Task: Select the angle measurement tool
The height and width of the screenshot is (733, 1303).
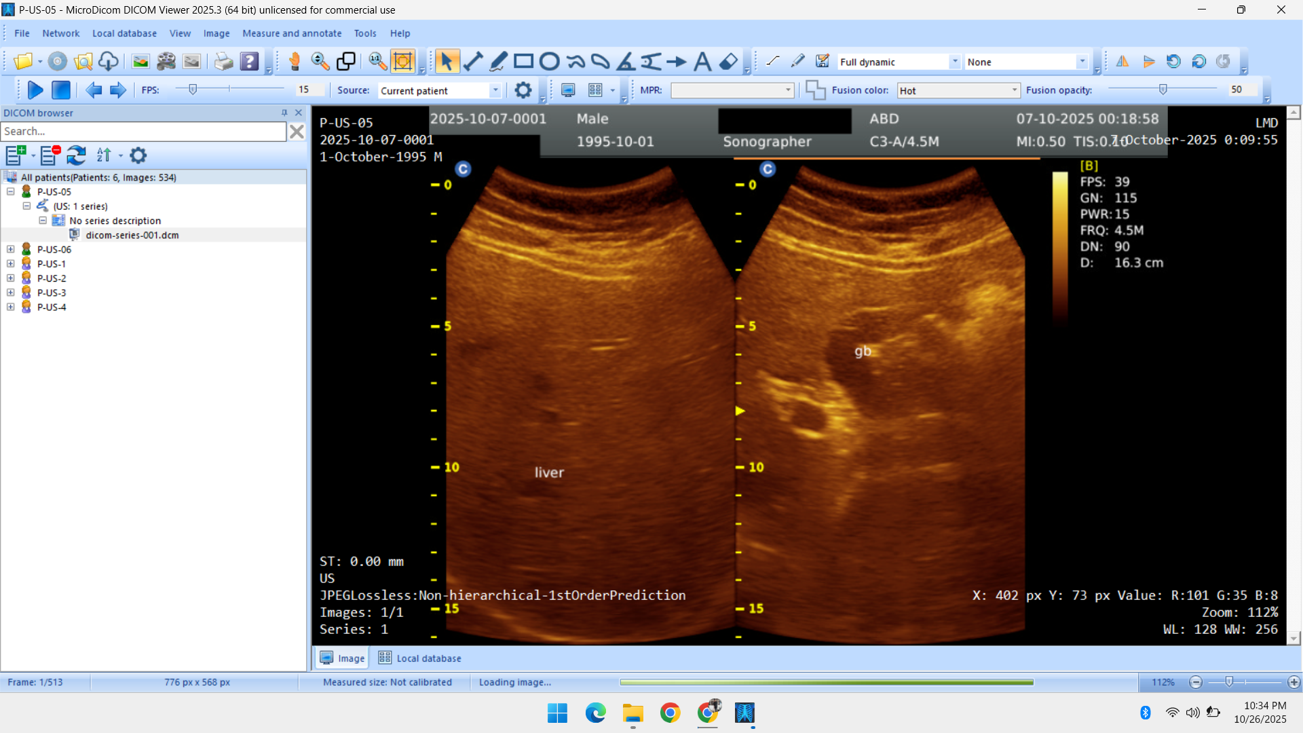Action: [625, 62]
